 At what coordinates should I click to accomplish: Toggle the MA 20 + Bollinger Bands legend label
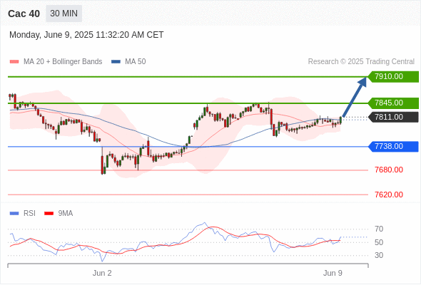pyautogui.click(x=63, y=62)
